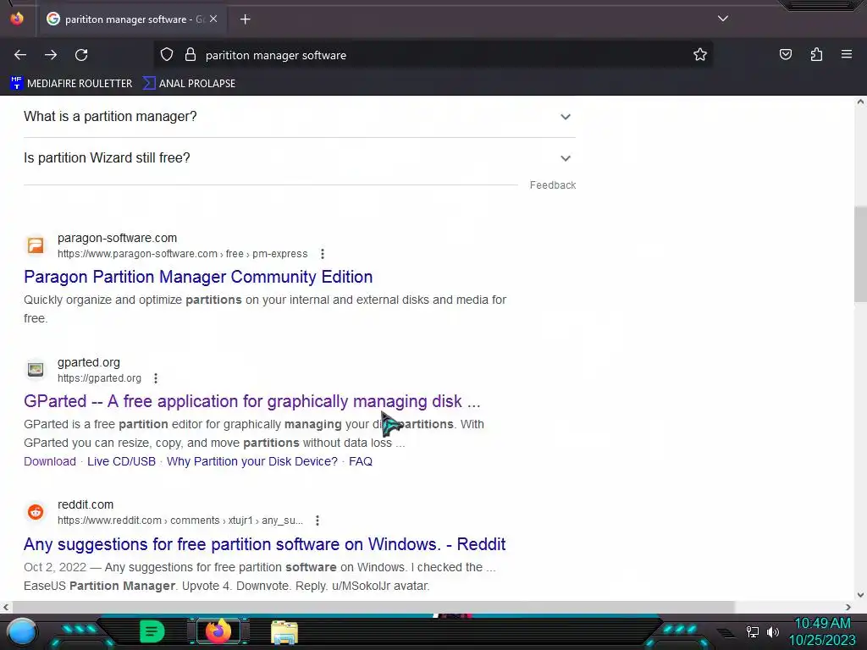
Task: Open GParted Download sublink
Action: coord(50,461)
